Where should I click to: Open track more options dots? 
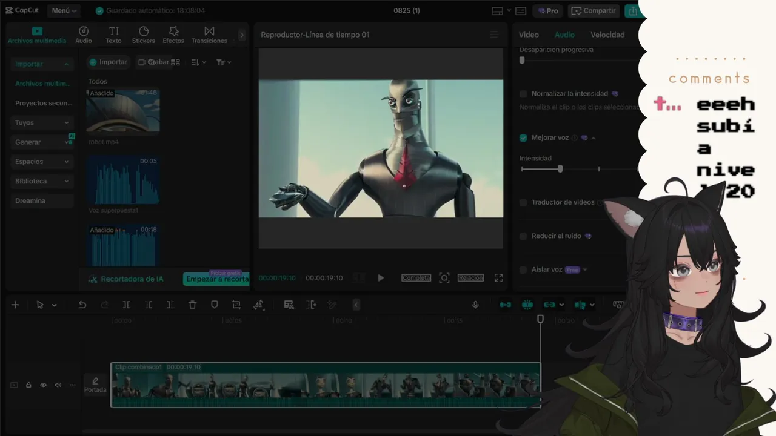pyautogui.click(x=73, y=385)
